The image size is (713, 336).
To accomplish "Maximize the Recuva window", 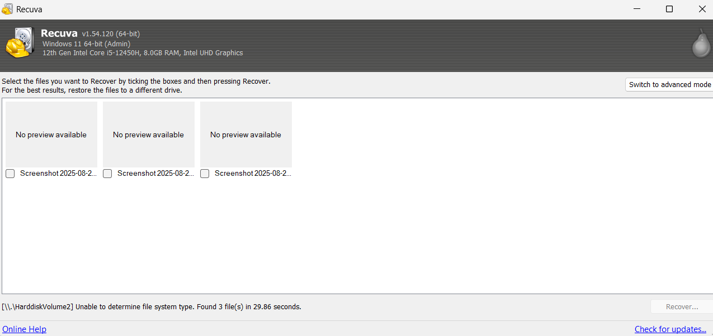I will (x=669, y=9).
